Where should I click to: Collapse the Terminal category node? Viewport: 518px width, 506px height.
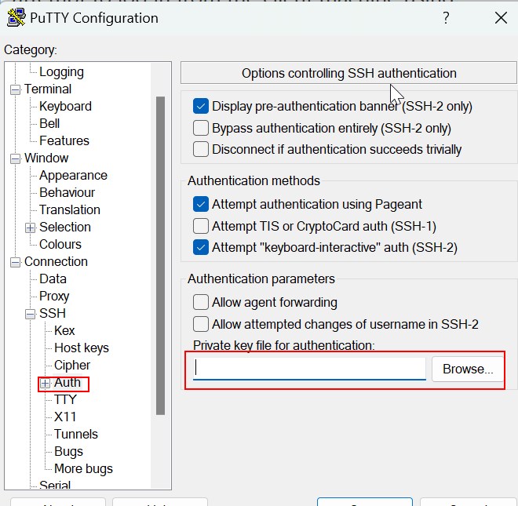coord(15,89)
